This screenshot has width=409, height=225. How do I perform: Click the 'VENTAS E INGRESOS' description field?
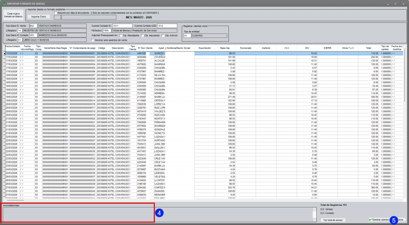[62, 26]
